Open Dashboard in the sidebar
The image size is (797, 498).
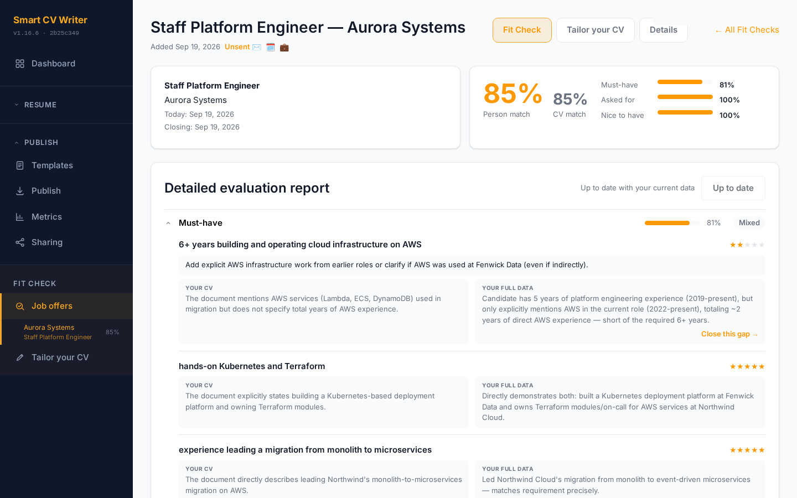pyautogui.click(x=66, y=64)
